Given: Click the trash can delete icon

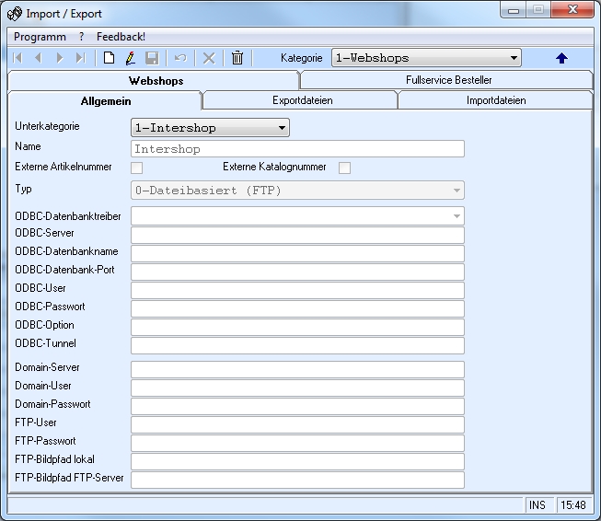Looking at the screenshot, I should click(237, 58).
